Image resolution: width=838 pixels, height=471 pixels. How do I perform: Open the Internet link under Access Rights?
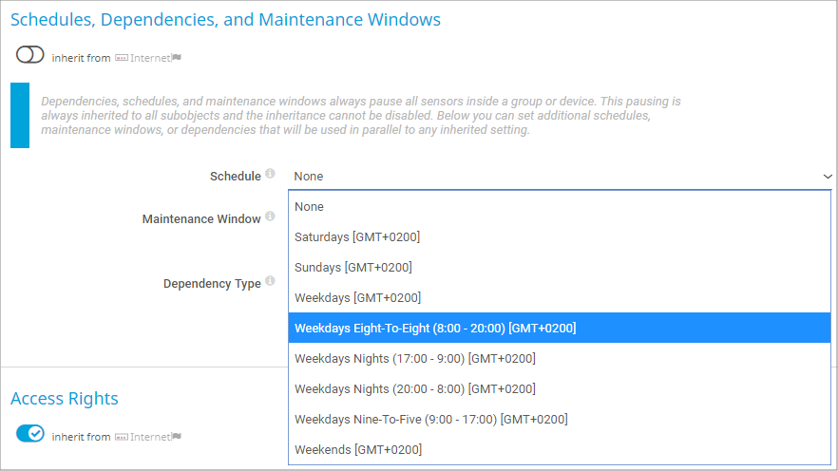[x=150, y=437]
